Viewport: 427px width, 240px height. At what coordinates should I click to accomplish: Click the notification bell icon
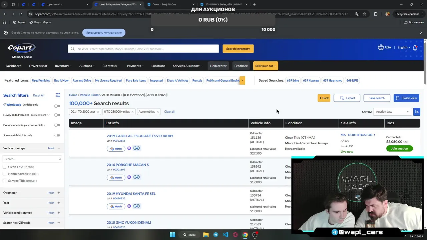[415, 48]
